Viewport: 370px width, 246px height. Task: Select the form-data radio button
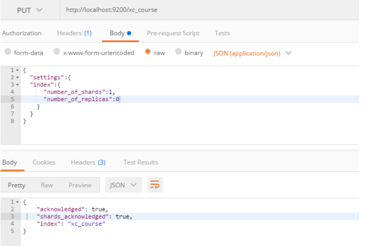(8, 51)
